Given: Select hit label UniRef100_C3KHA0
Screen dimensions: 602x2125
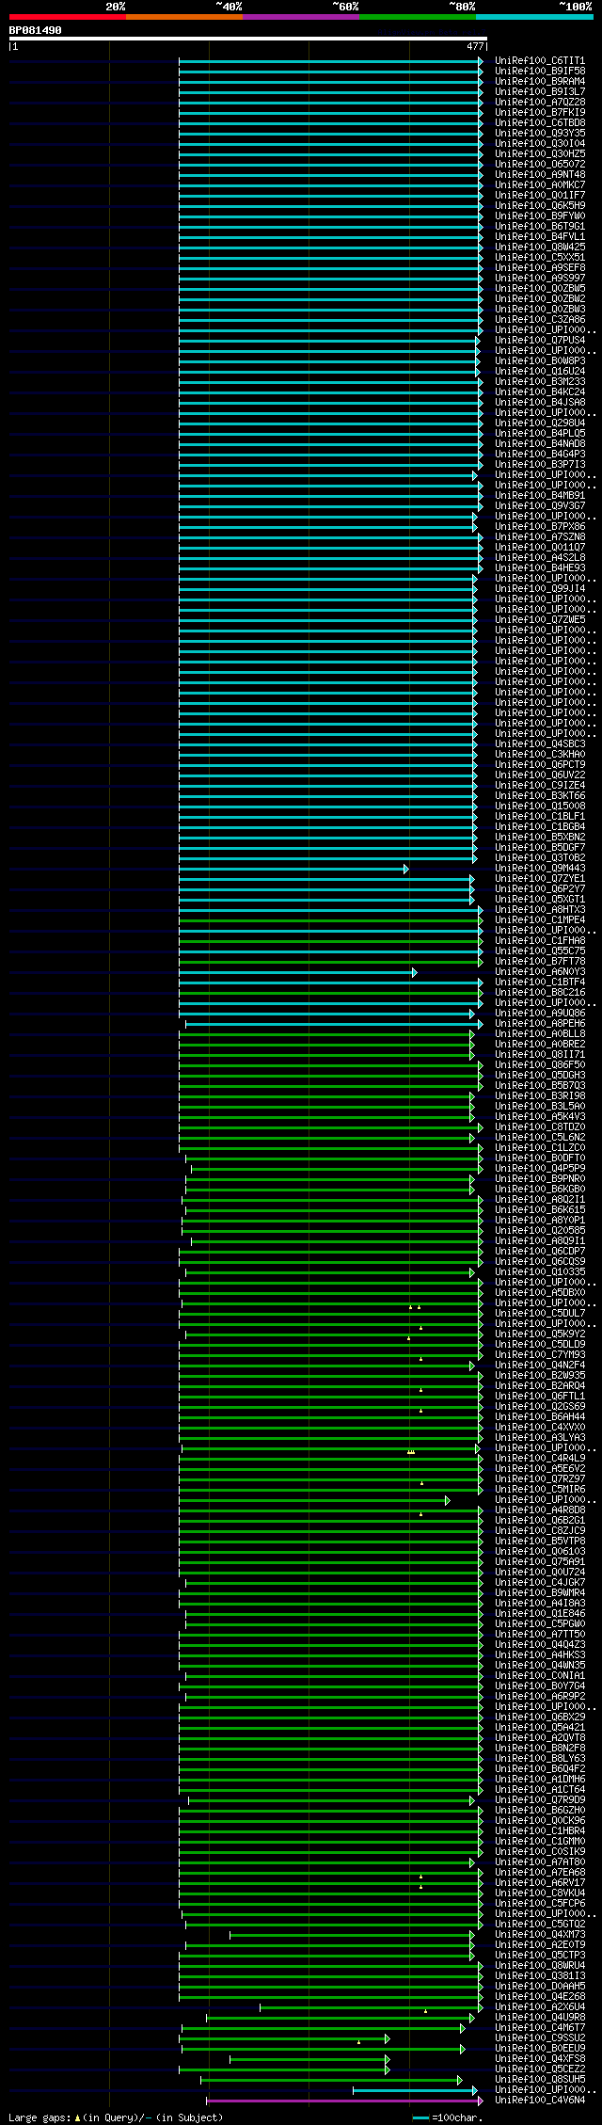Looking at the screenshot, I should point(540,754).
